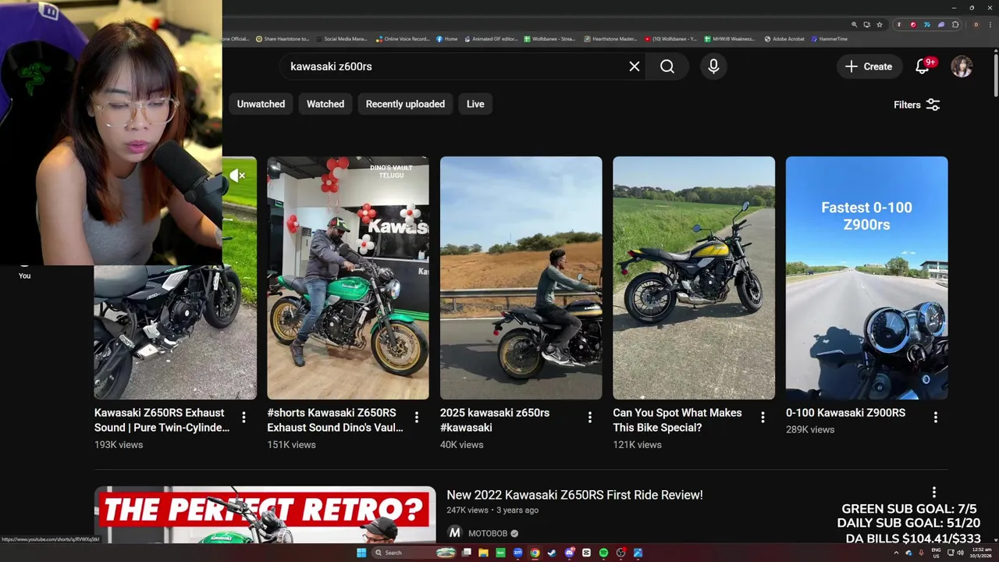Screen dimensions: 999x562
Task: Open the HammerTime bookmark
Action: [830, 39]
